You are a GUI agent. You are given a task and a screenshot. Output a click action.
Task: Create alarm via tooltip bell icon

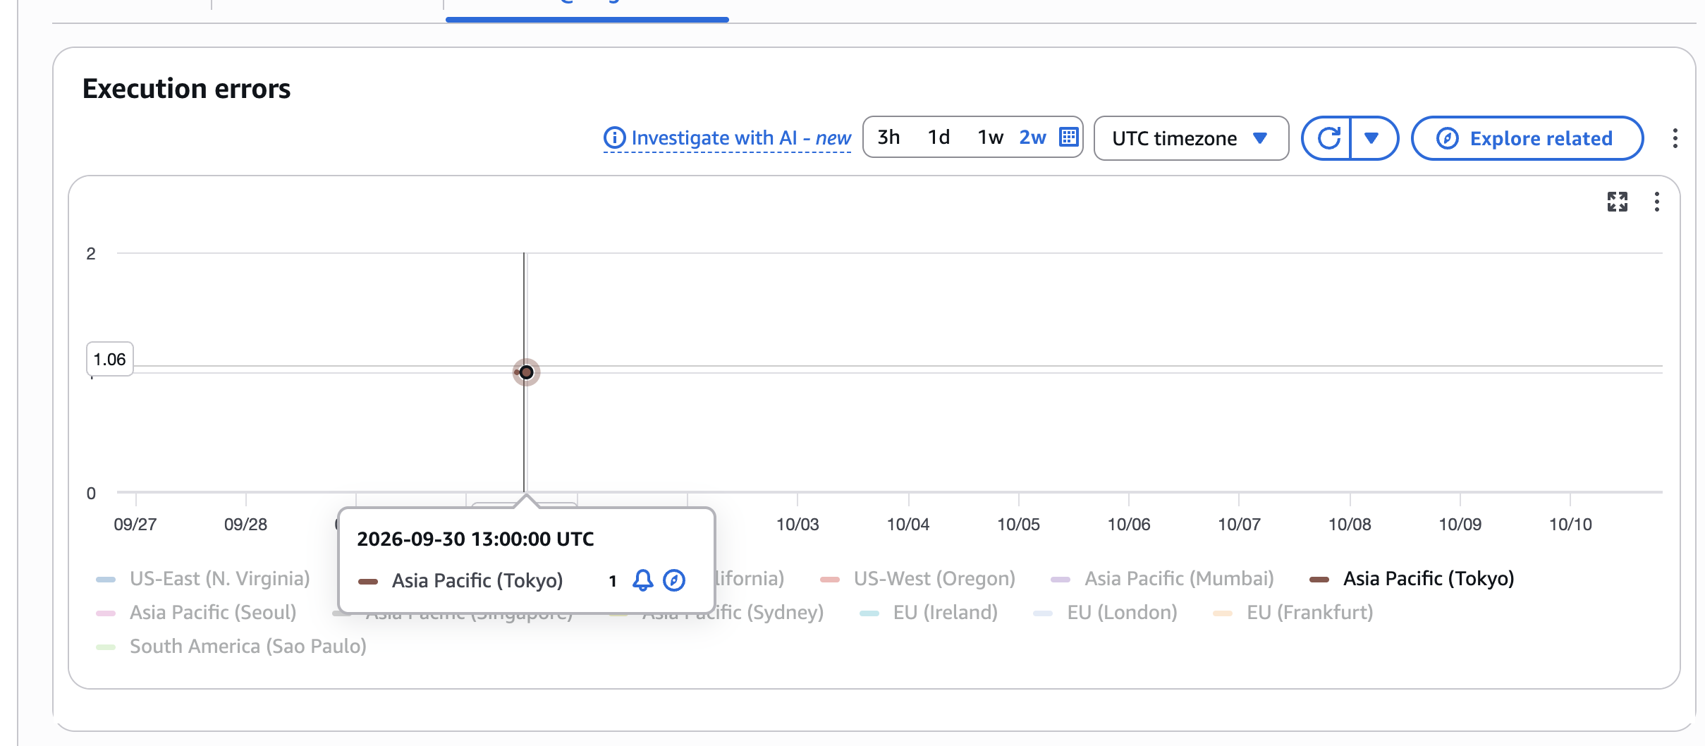pos(642,580)
